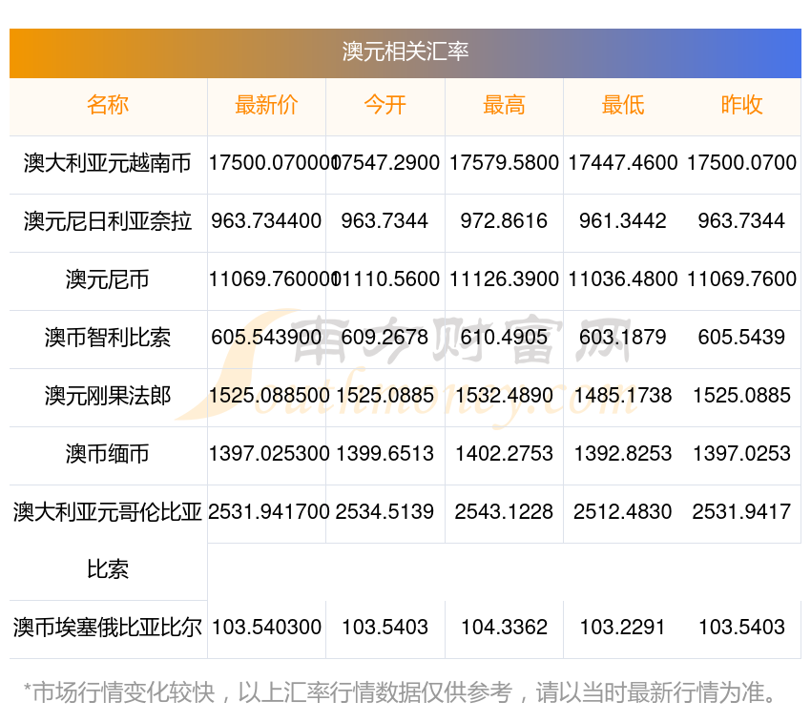Select the 澳元尼日利亚奈拉 row name
The width and height of the screenshot is (811, 722).
pyautogui.click(x=108, y=221)
